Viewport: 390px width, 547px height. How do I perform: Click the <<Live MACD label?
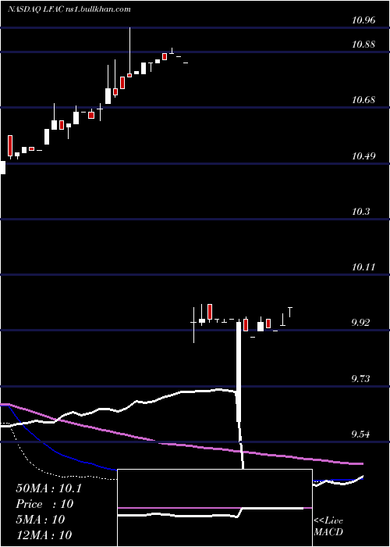tap(328, 527)
